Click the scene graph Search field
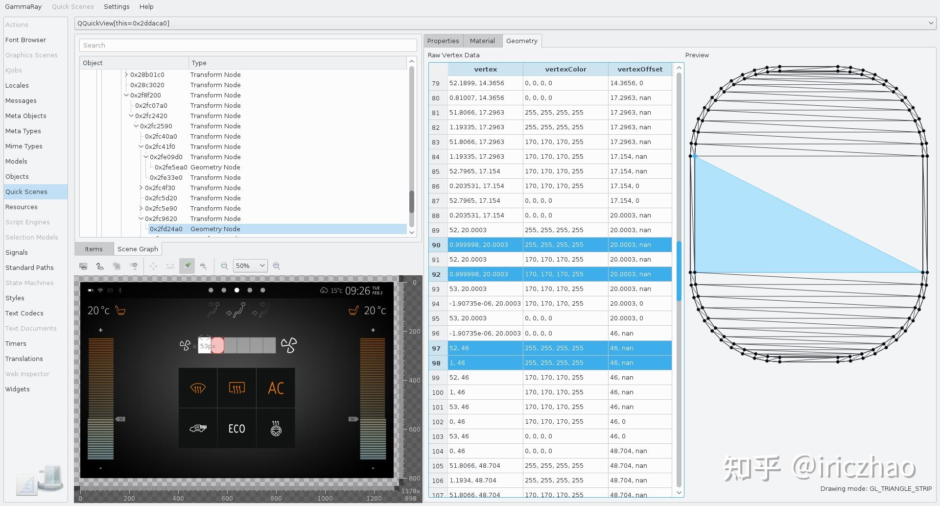 click(248, 45)
